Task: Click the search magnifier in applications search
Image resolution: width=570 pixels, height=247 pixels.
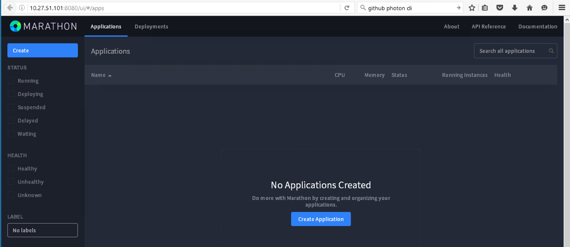Action: (x=551, y=51)
